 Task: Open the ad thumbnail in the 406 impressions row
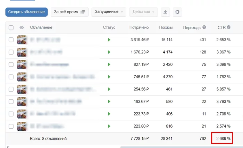[x=22, y=114]
